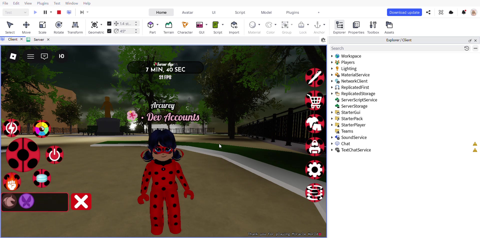Viewport: 480px width, 248px height.
Task: Toggle the Explorer panel button
Action: pos(339,27)
